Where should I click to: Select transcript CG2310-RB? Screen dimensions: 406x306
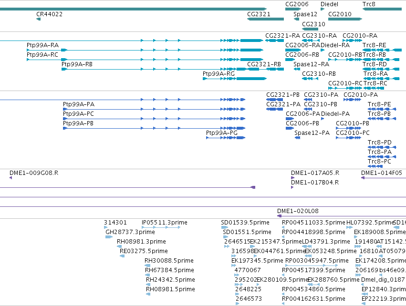coord(319,74)
